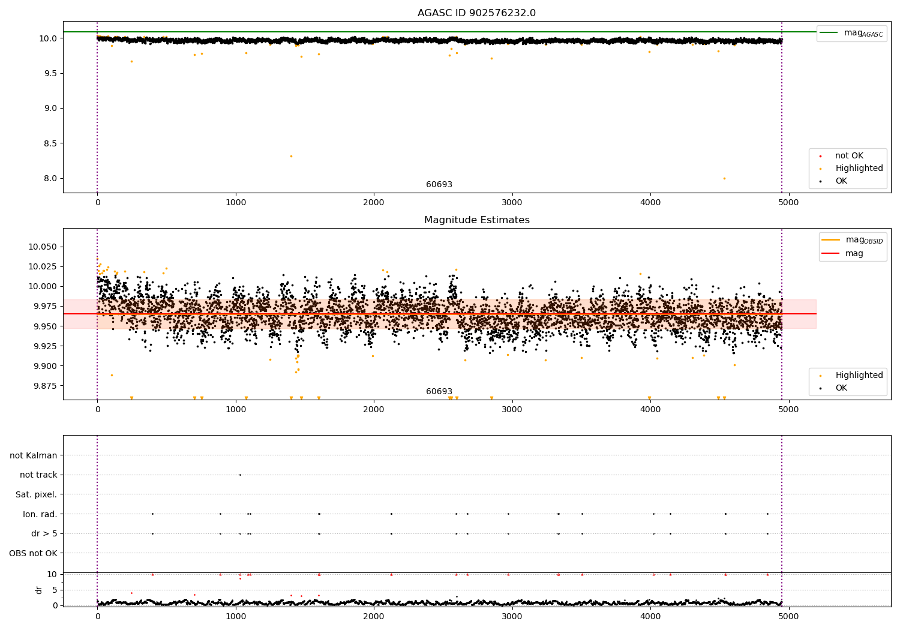Click the "9.875" y-tick label
Viewport: 900px width, 630px height.
(45, 386)
